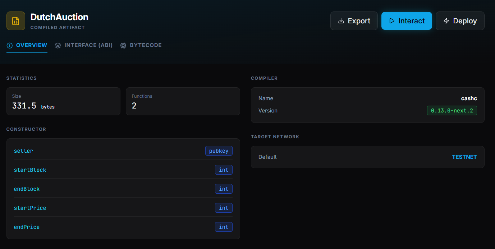Image resolution: width=495 pixels, height=249 pixels.
Task: Select the startBlock constructor parameter
Action: (30, 170)
